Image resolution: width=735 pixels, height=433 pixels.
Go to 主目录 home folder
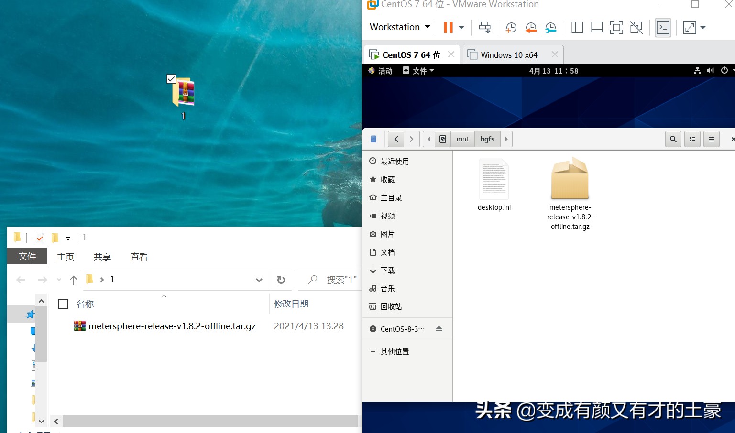coord(407,198)
